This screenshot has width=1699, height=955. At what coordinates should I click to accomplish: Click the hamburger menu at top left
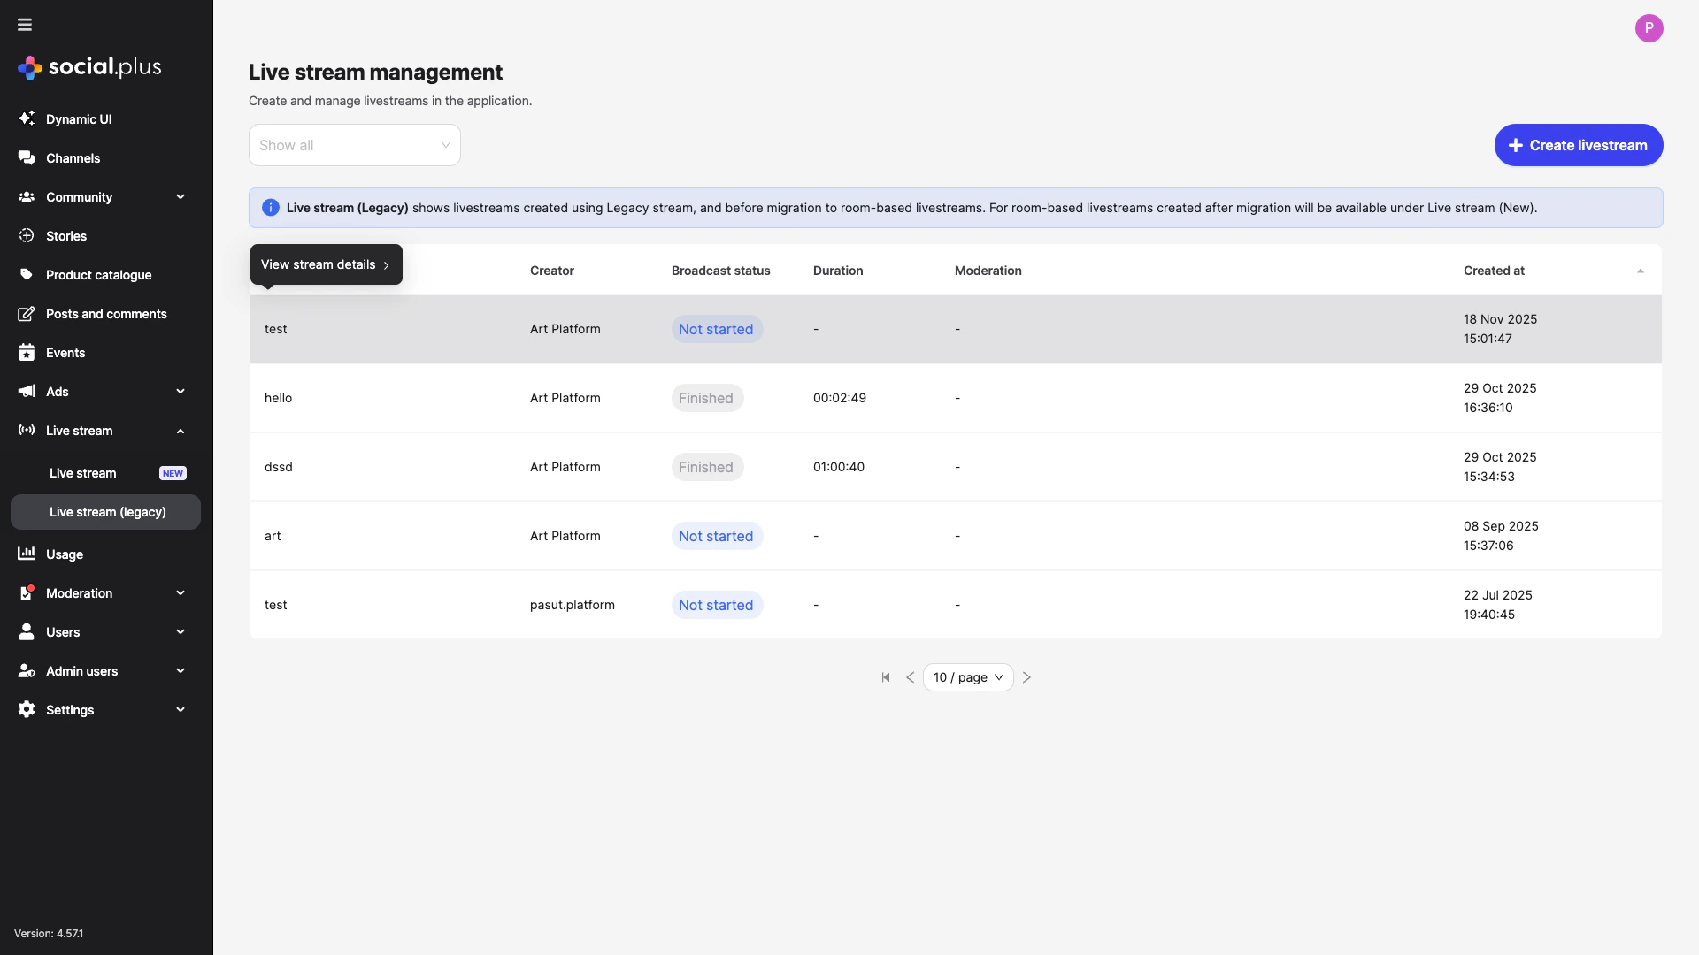click(x=25, y=25)
